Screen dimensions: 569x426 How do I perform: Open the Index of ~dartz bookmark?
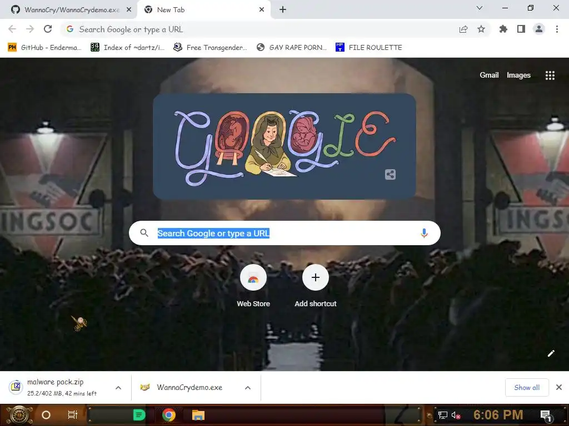coord(128,48)
